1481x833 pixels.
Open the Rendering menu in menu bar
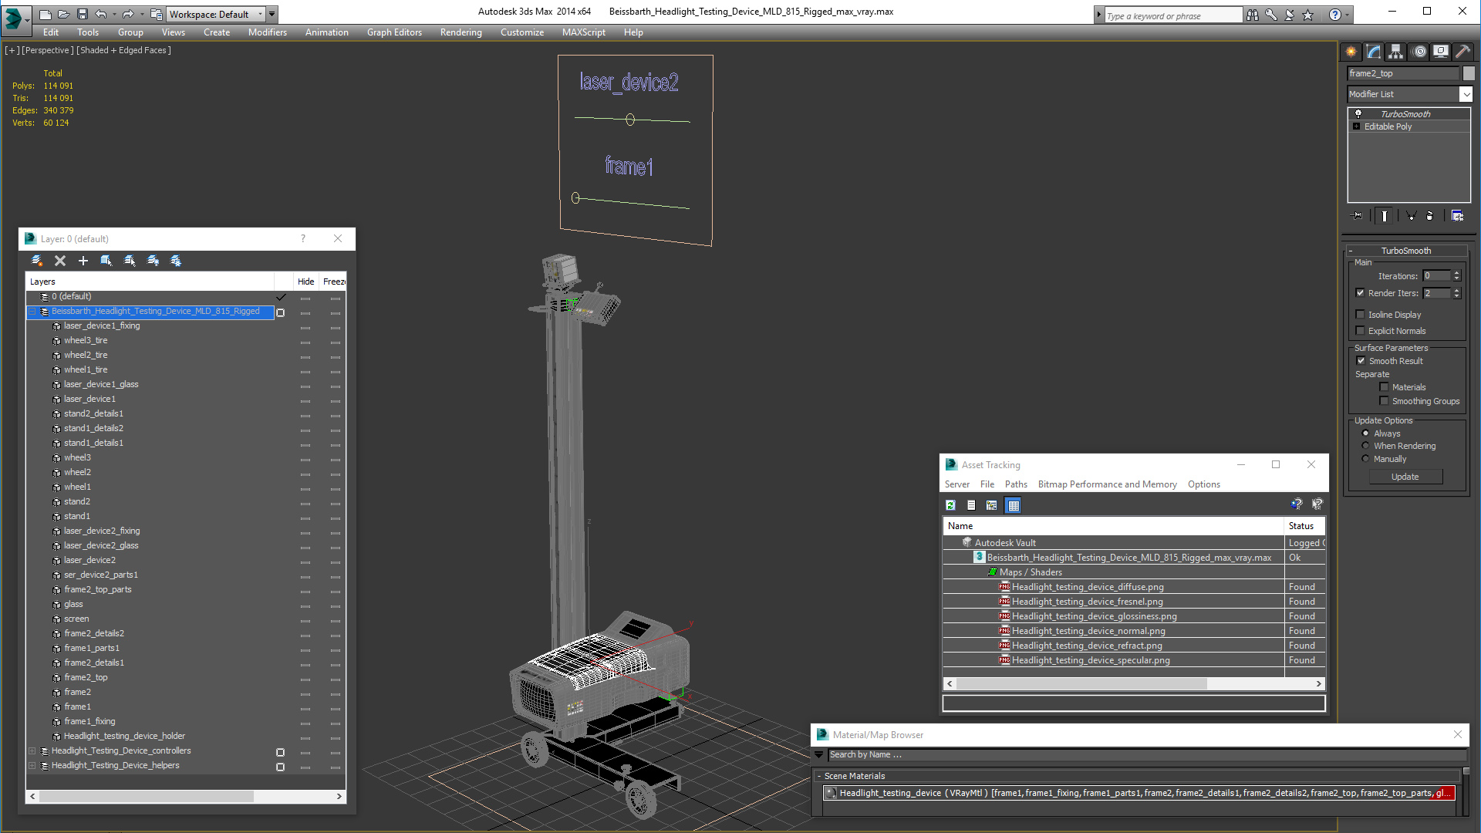click(x=460, y=32)
